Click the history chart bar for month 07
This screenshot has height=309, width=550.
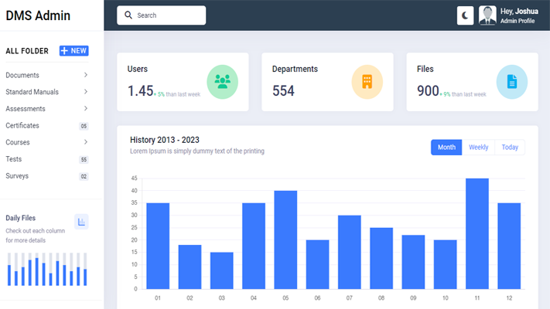point(350,253)
